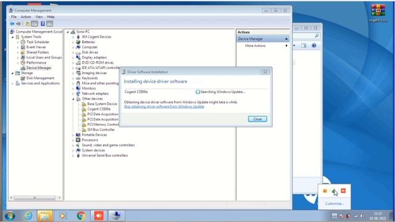Click the Batteries icon in device list

click(x=78, y=42)
